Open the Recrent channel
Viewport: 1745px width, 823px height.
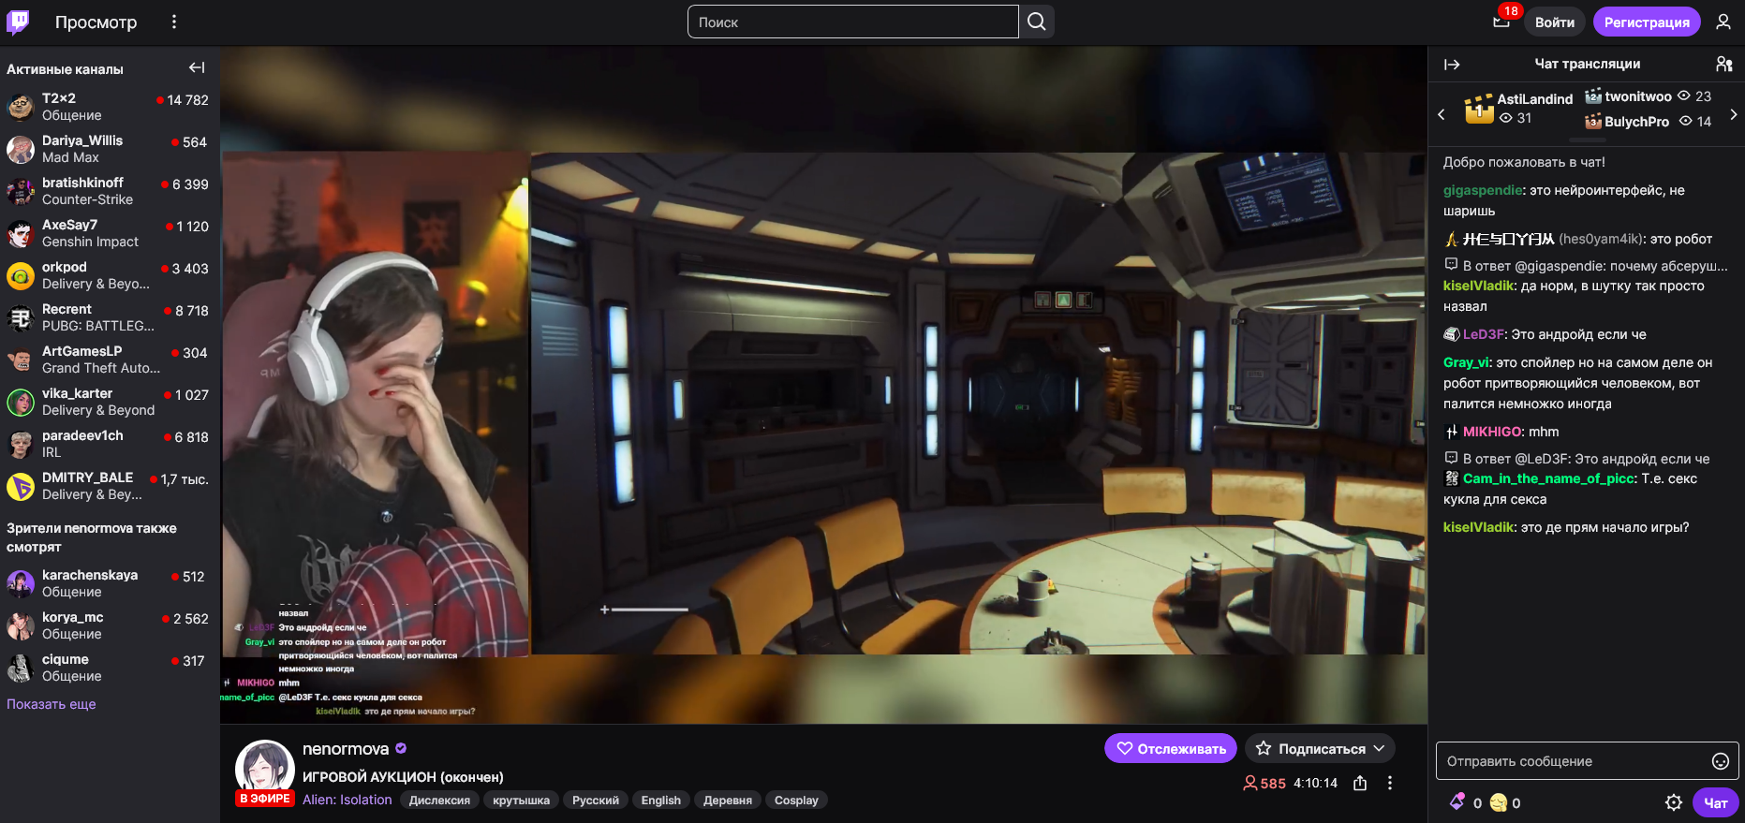pos(110,317)
